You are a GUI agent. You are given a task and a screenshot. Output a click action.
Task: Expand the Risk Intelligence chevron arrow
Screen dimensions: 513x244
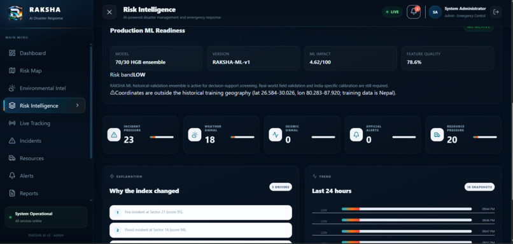click(77, 106)
